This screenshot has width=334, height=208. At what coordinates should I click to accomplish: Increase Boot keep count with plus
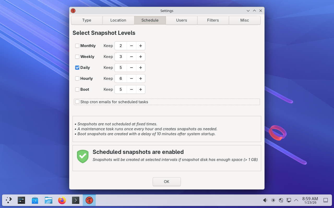141,89
